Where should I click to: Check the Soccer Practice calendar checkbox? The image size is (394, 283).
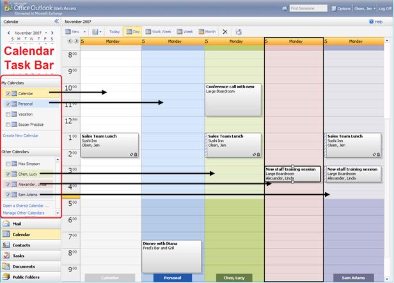click(x=8, y=125)
